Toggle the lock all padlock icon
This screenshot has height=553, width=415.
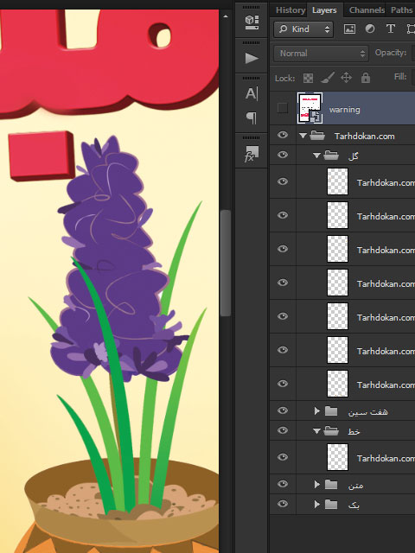[x=366, y=78]
